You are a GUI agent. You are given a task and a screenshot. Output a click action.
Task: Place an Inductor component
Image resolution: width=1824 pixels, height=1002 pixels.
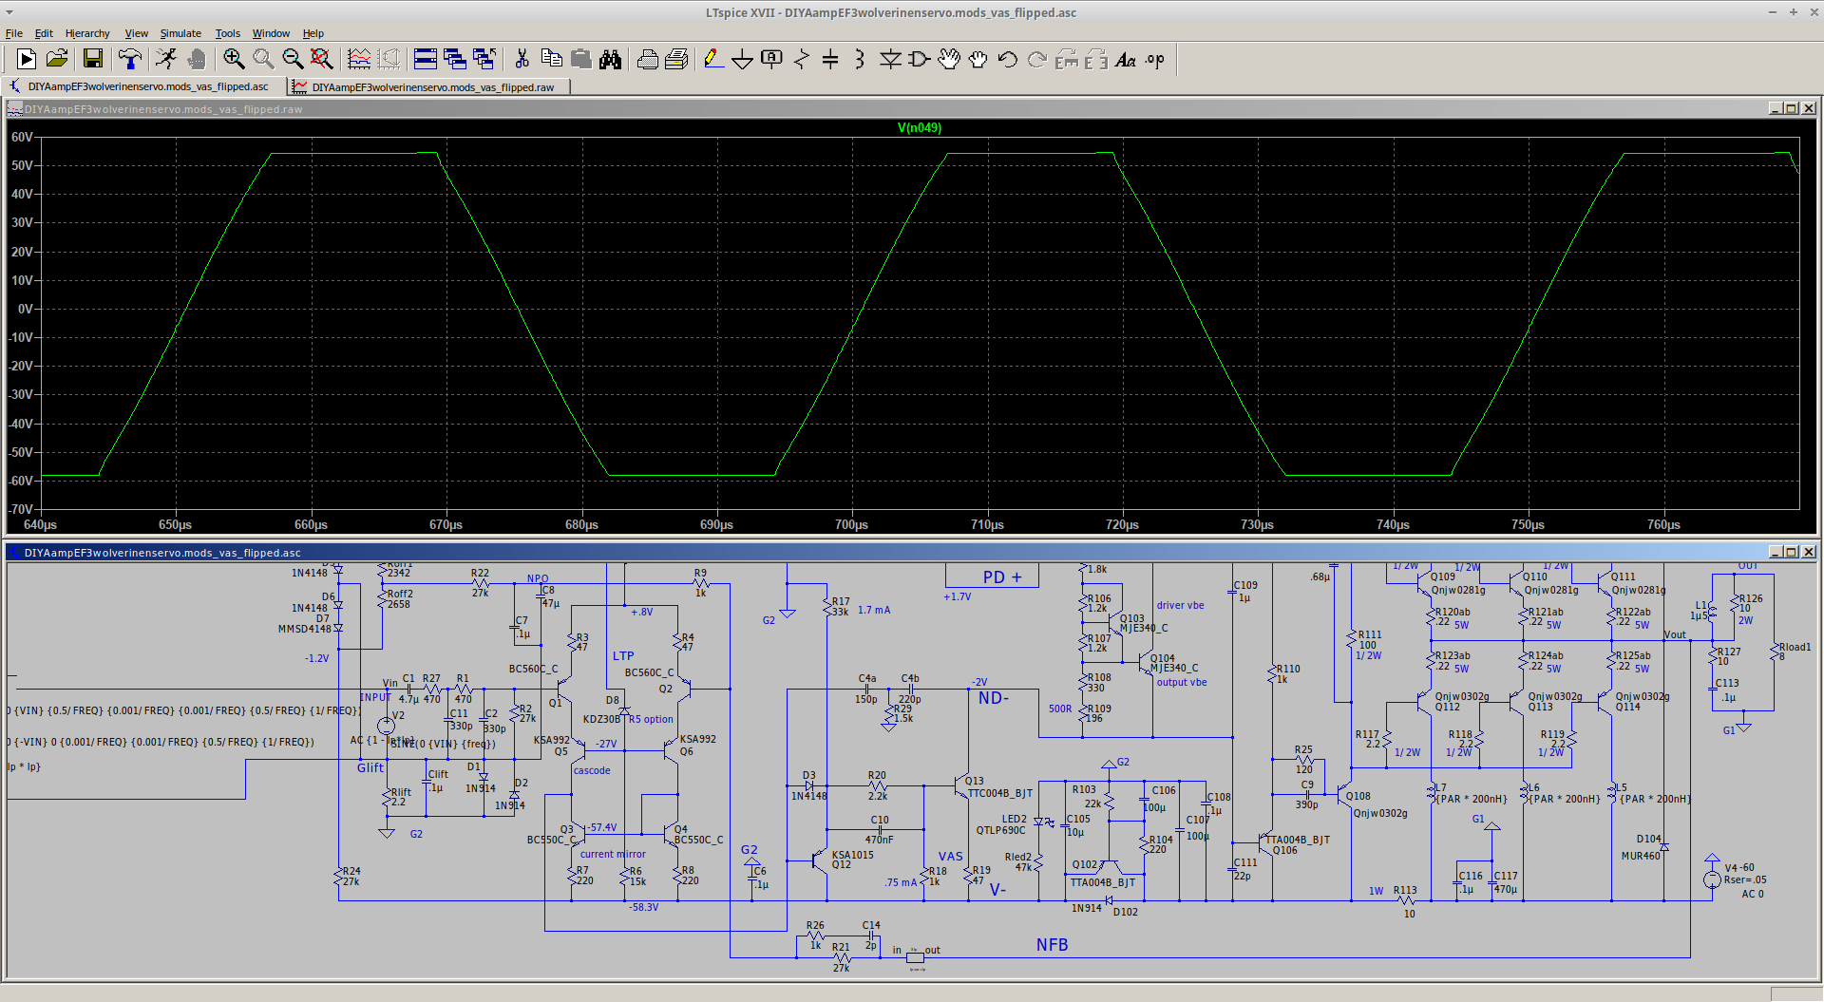pos(860,59)
